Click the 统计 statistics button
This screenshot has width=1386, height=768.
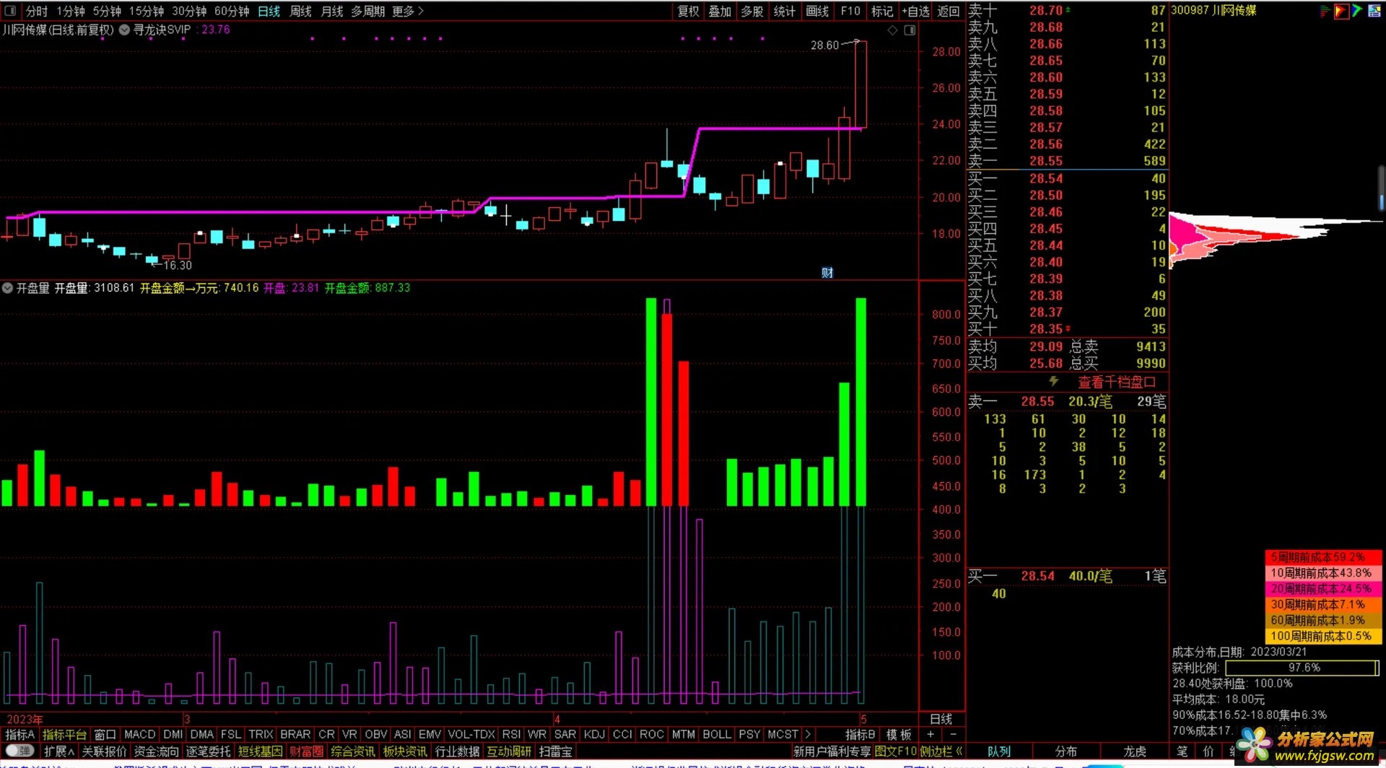[x=785, y=11]
